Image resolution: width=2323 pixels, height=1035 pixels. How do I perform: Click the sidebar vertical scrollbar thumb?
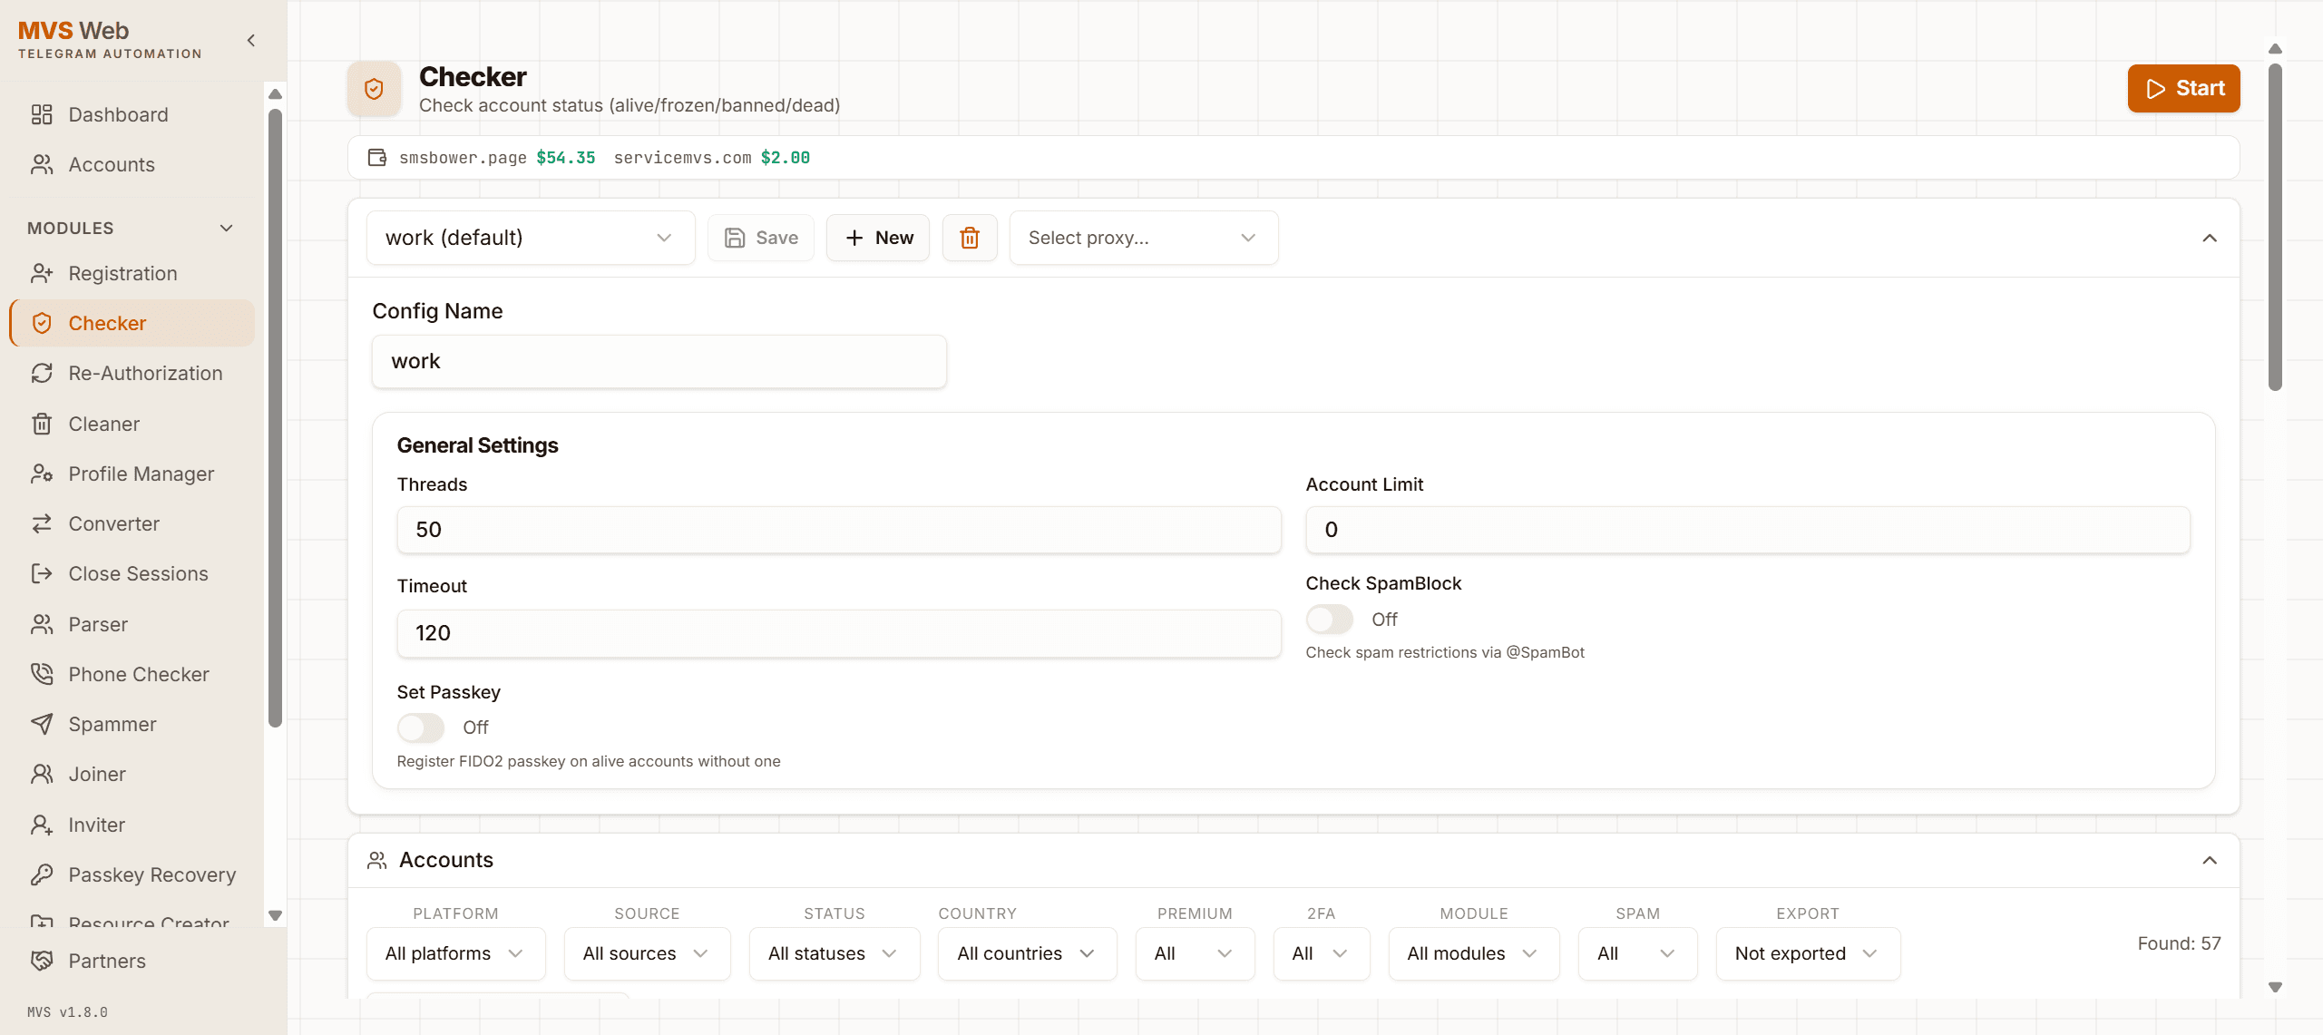pos(275,417)
